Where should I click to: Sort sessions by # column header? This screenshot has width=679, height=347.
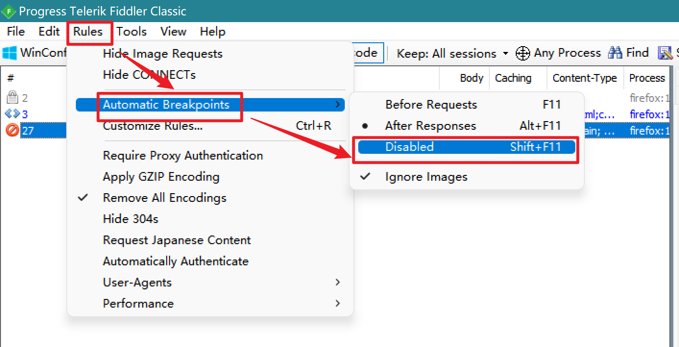point(11,78)
